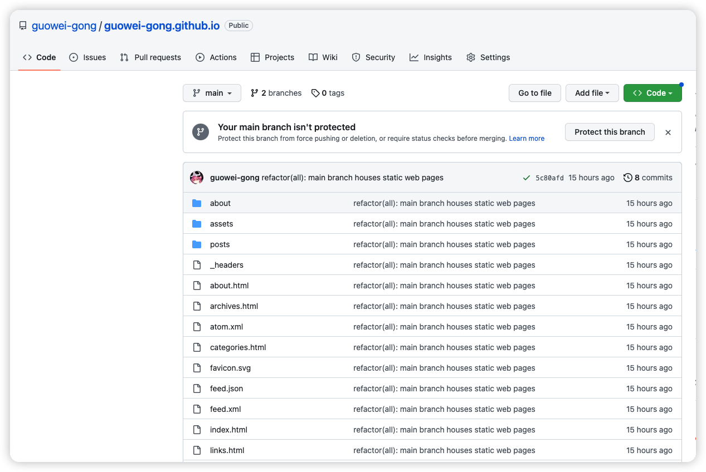706x472 pixels.
Task: Click the branch icon next to 2 branches
Action: [255, 93]
